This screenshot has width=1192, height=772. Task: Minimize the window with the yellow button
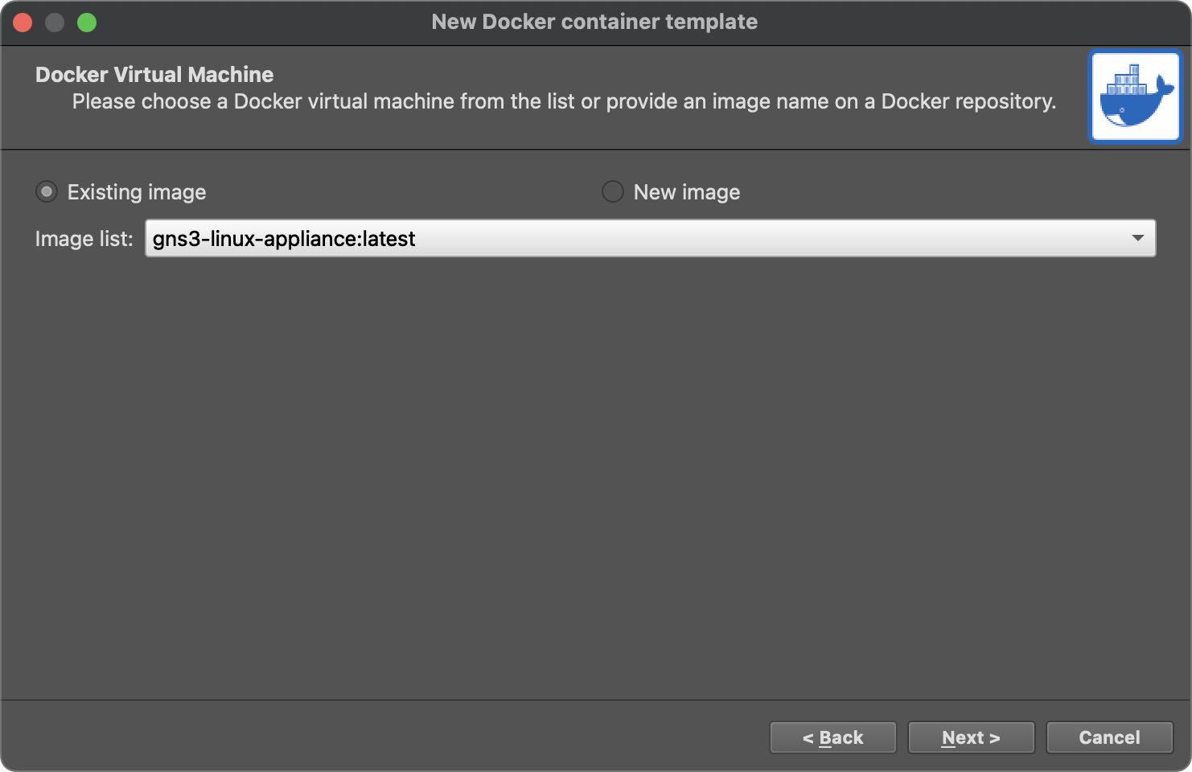[55, 23]
